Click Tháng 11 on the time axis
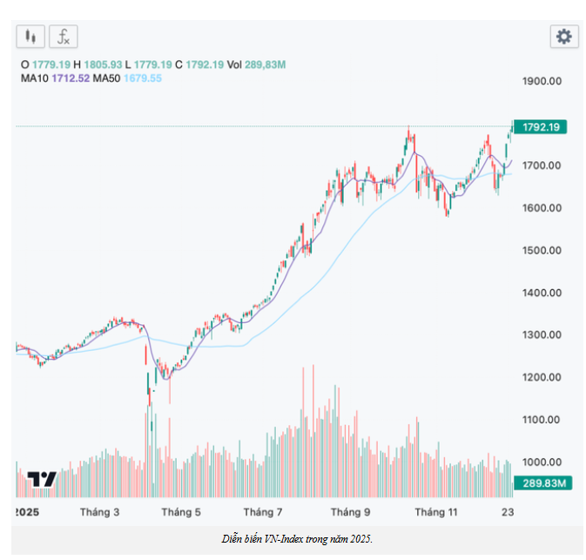Screen dimensions: 586x560 tap(435, 512)
